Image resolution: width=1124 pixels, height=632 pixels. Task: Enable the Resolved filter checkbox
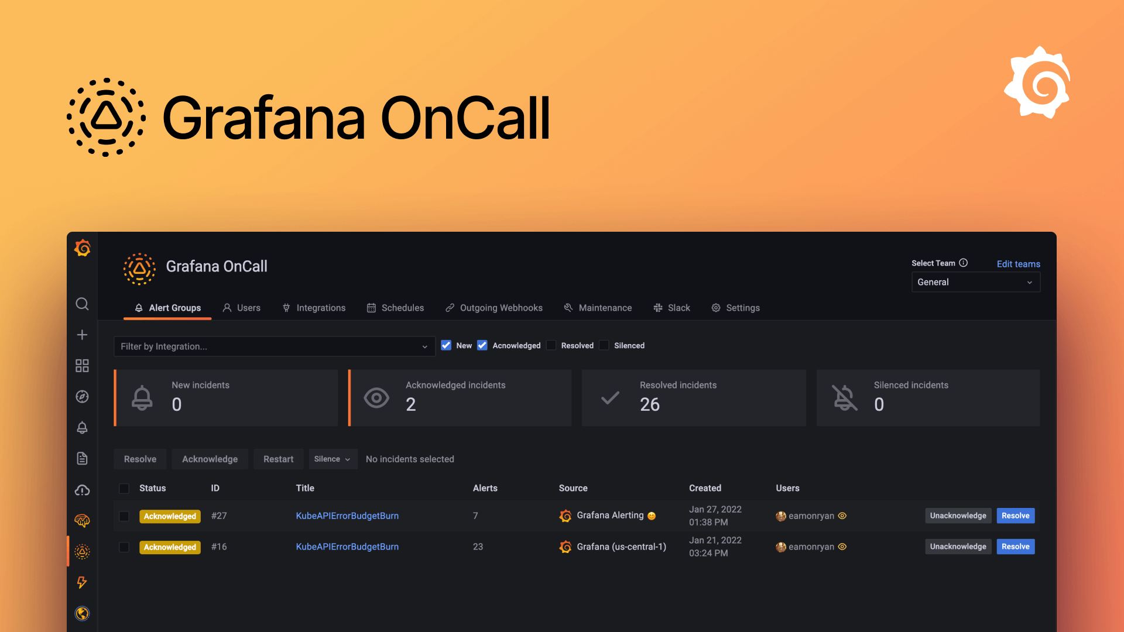coord(551,345)
